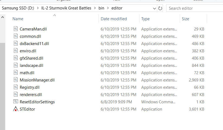Click the navigation pane scroll up arrow
Screen dimensions: 223x130
[2, 17]
